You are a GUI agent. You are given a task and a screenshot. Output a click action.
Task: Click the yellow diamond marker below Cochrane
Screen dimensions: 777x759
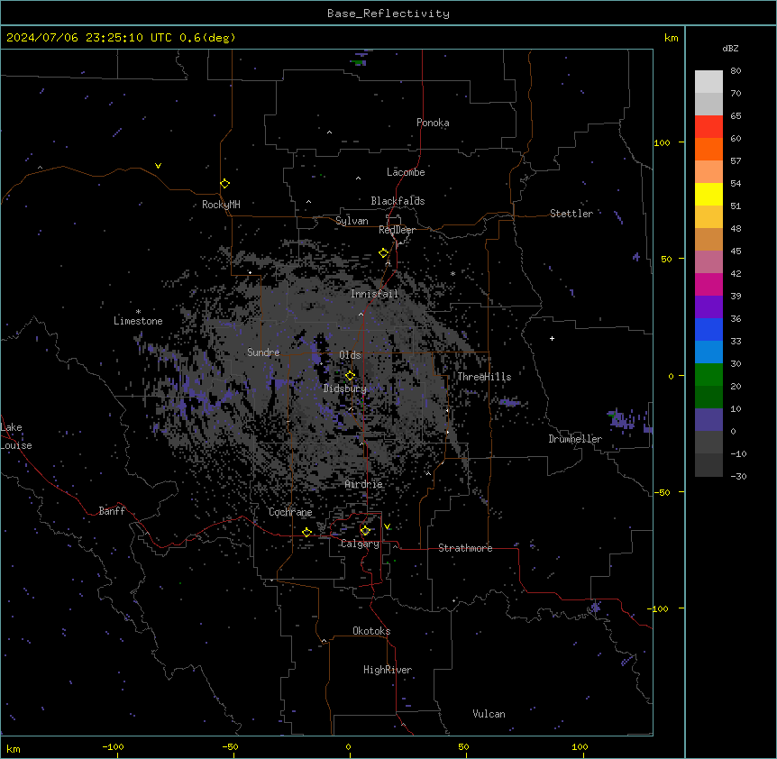pos(306,532)
